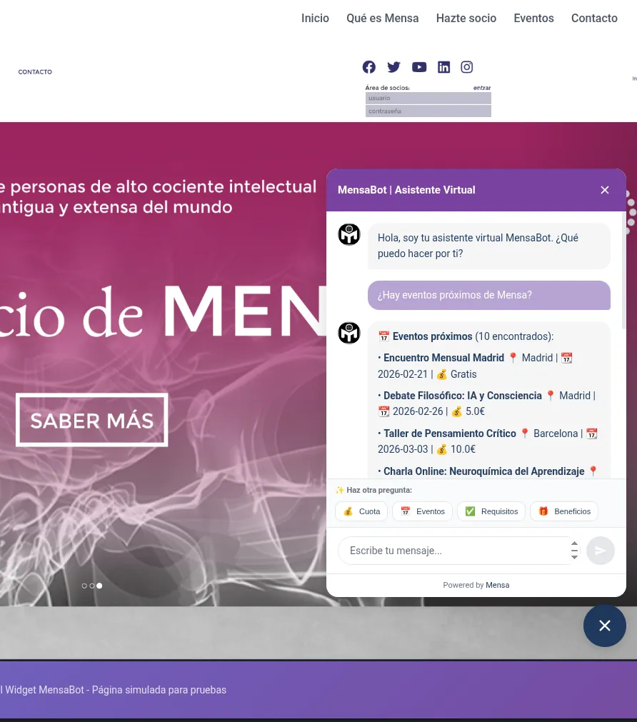Go to the Eventos navigation entry
Screen dimensions: 637x722
pyautogui.click(x=533, y=18)
